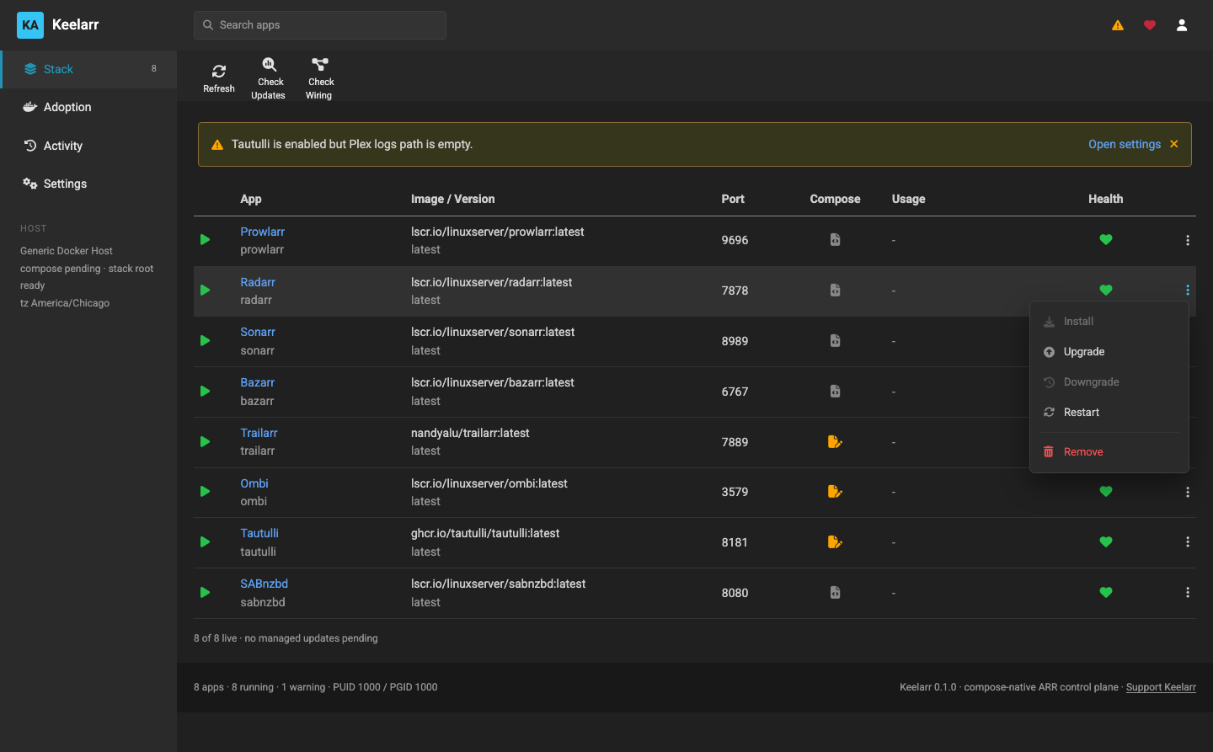This screenshot has height=752, width=1213.
Task: Open the Activity page
Action: coord(88,146)
